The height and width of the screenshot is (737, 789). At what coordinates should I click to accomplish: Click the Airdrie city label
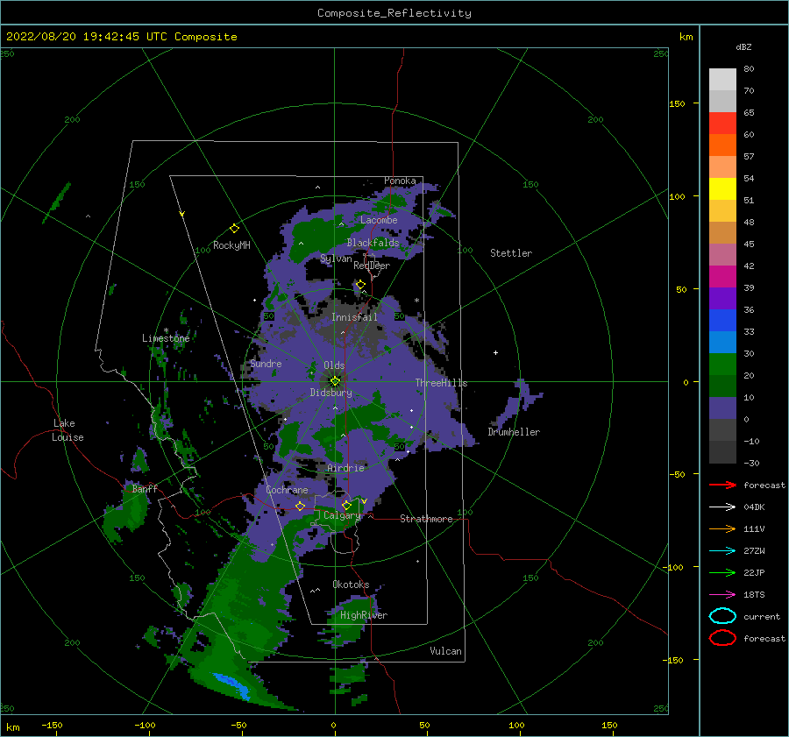point(345,468)
